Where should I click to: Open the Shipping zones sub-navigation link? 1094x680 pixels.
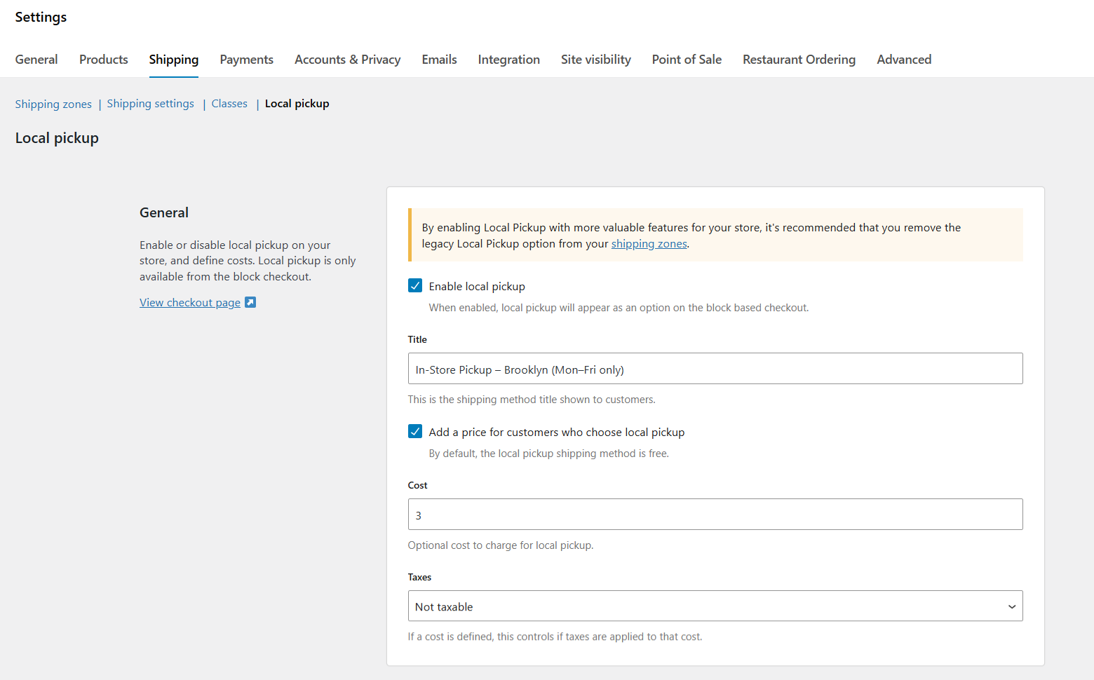coord(53,104)
